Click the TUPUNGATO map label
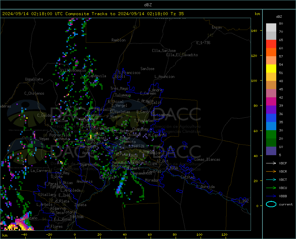296x239 pixels. coord(59,187)
